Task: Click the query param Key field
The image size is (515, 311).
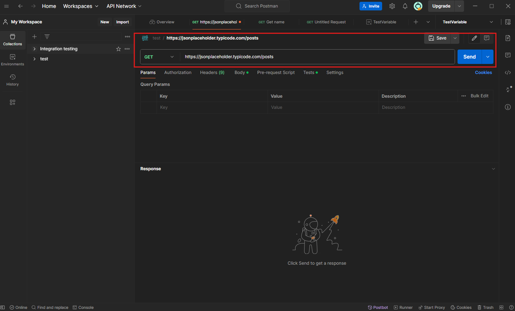Action: point(212,107)
